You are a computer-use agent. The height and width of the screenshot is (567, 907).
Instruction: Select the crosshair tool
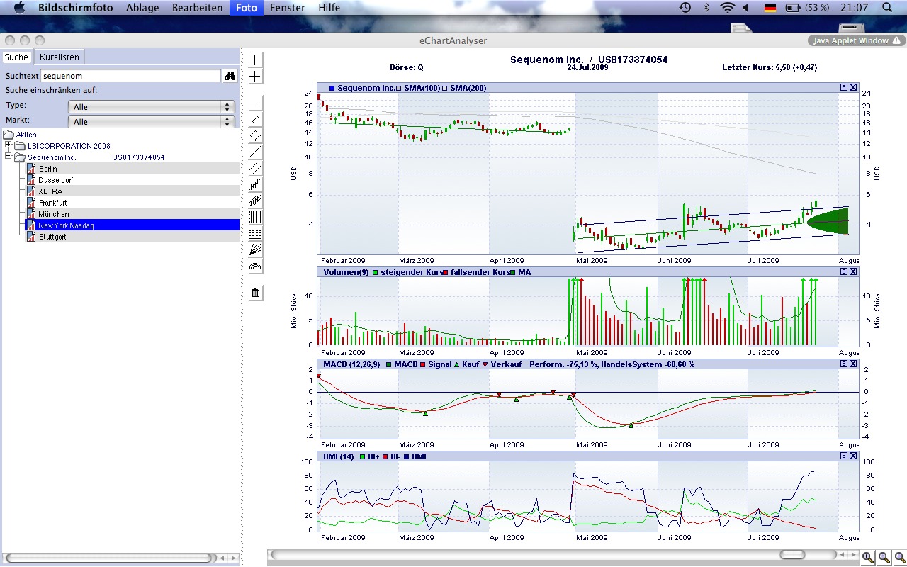click(x=255, y=75)
